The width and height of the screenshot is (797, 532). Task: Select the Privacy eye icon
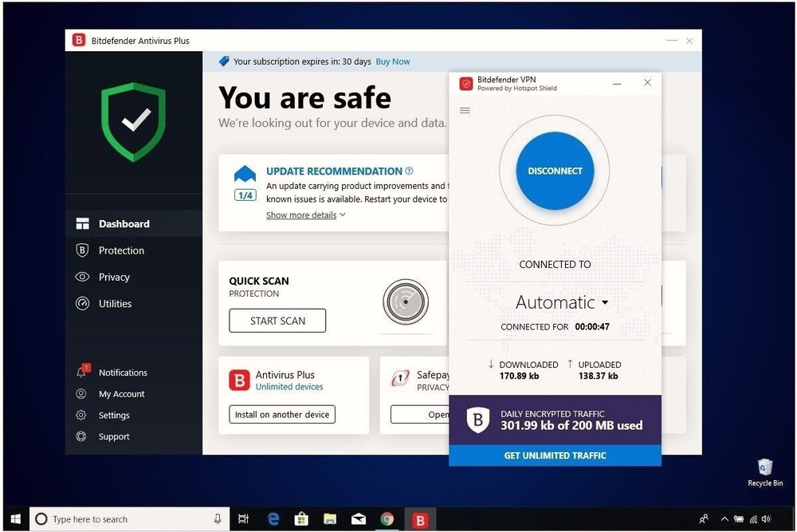82,277
